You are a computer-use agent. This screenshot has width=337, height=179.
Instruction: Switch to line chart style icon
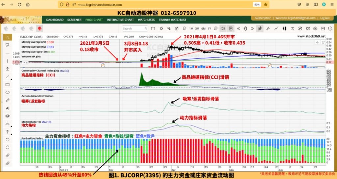tap(276, 28)
